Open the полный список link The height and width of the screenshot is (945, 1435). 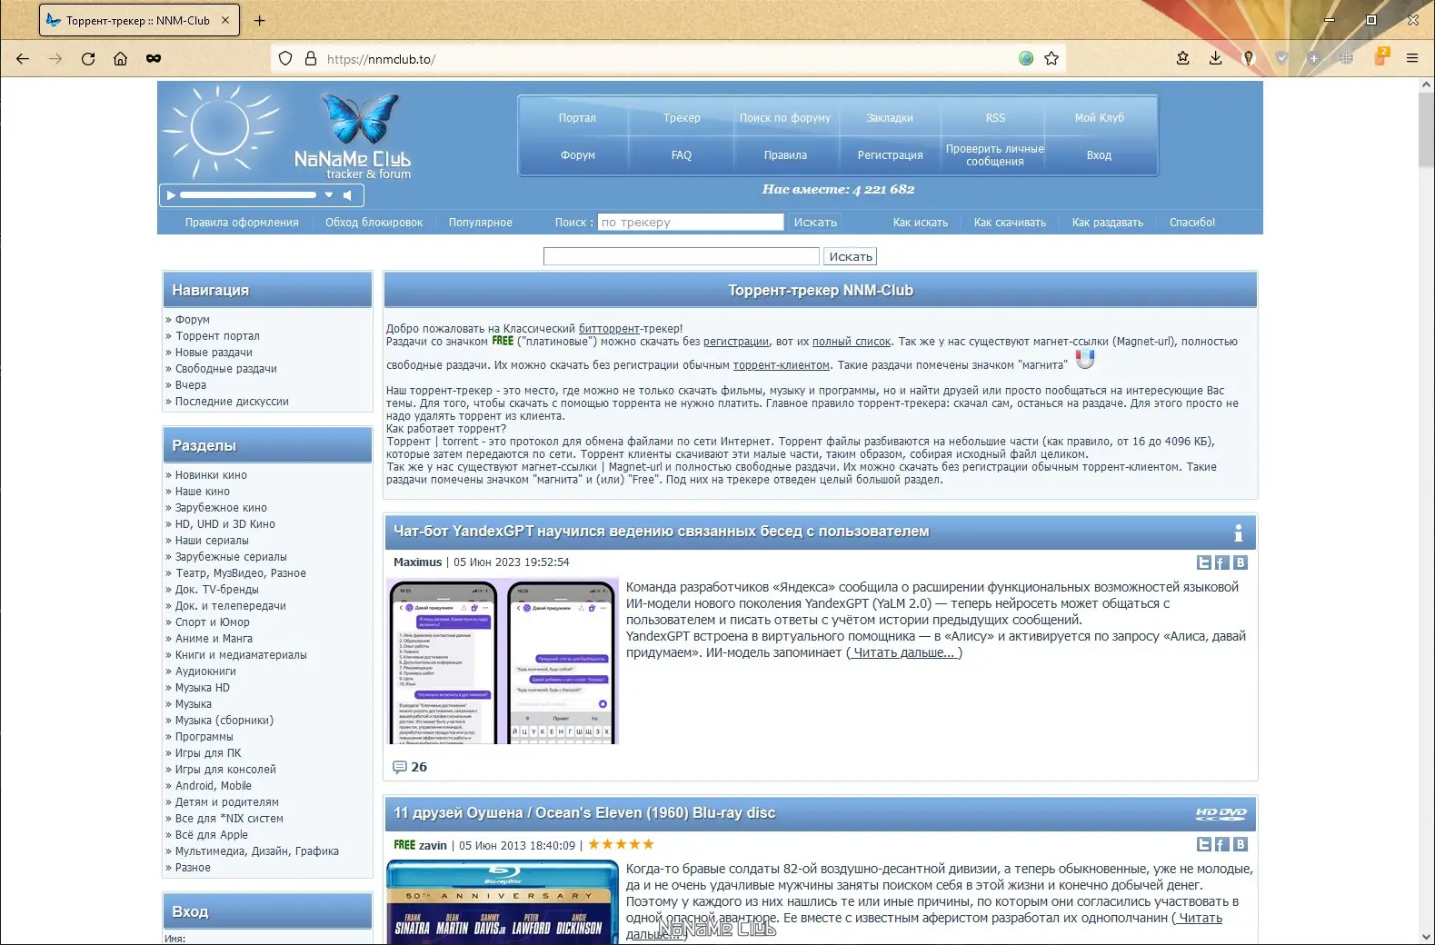tap(852, 342)
